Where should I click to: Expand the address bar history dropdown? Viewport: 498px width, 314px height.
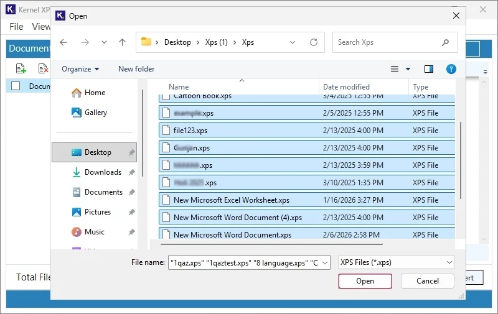pos(293,42)
